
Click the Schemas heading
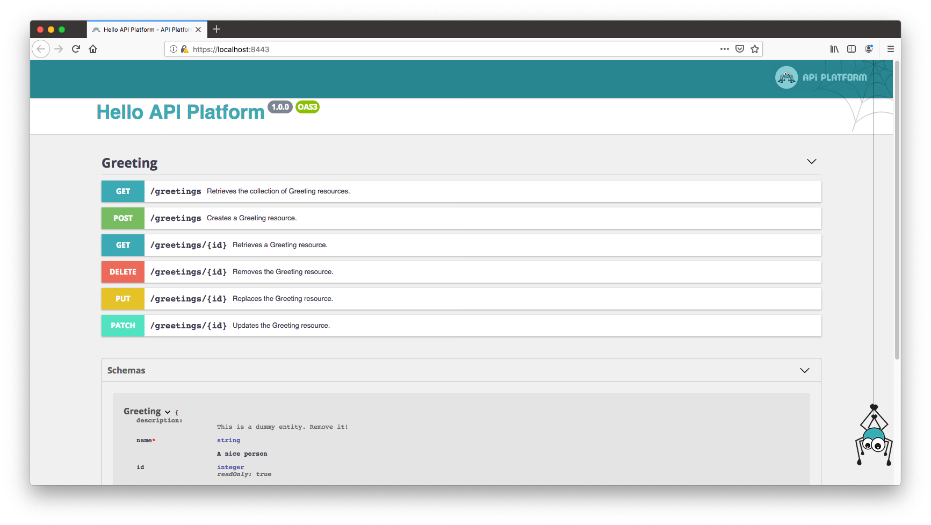[126, 370]
